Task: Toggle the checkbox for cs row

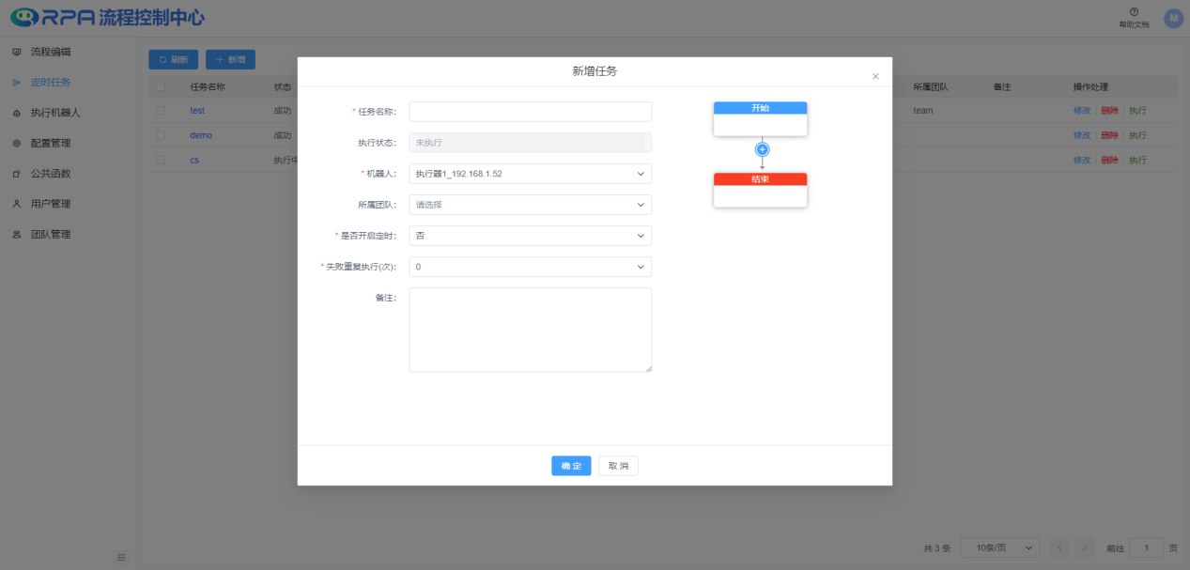Action: (161, 160)
